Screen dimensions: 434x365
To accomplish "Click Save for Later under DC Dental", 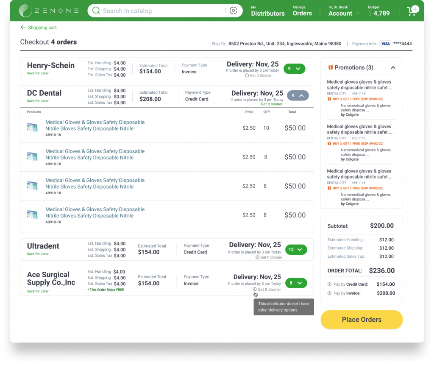I will (x=38, y=101).
